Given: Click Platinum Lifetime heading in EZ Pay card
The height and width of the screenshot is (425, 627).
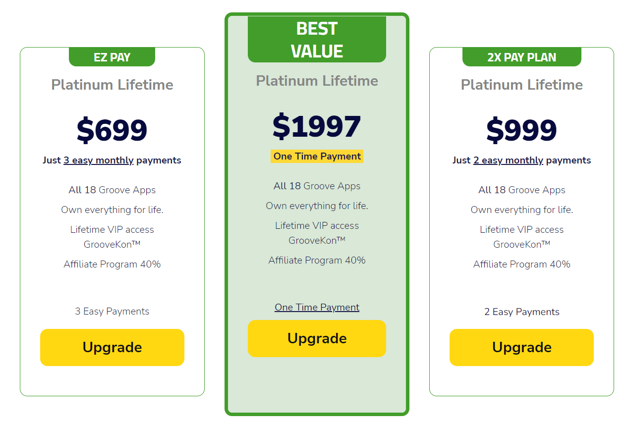Looking at the screenshot, I should (112, 85).
